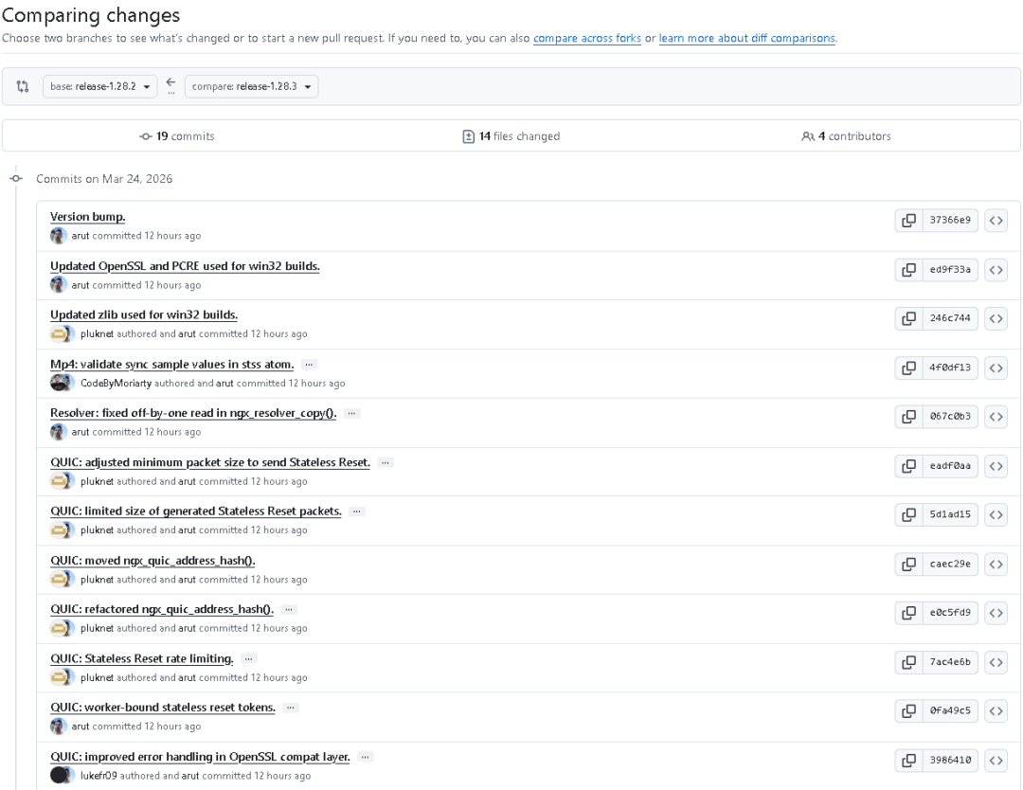Viewport: 1023px width, 790px height.
Task: Open Updated zlib used for win32 builds commit
Action: pyautogui.click(x=144, y=314)
